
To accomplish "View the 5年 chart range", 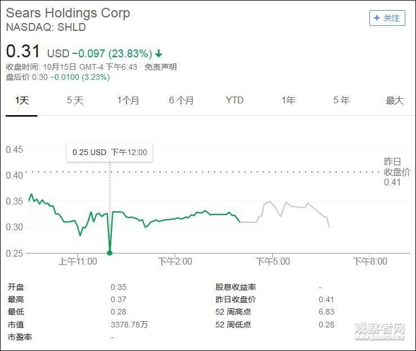I will point(341,101).
